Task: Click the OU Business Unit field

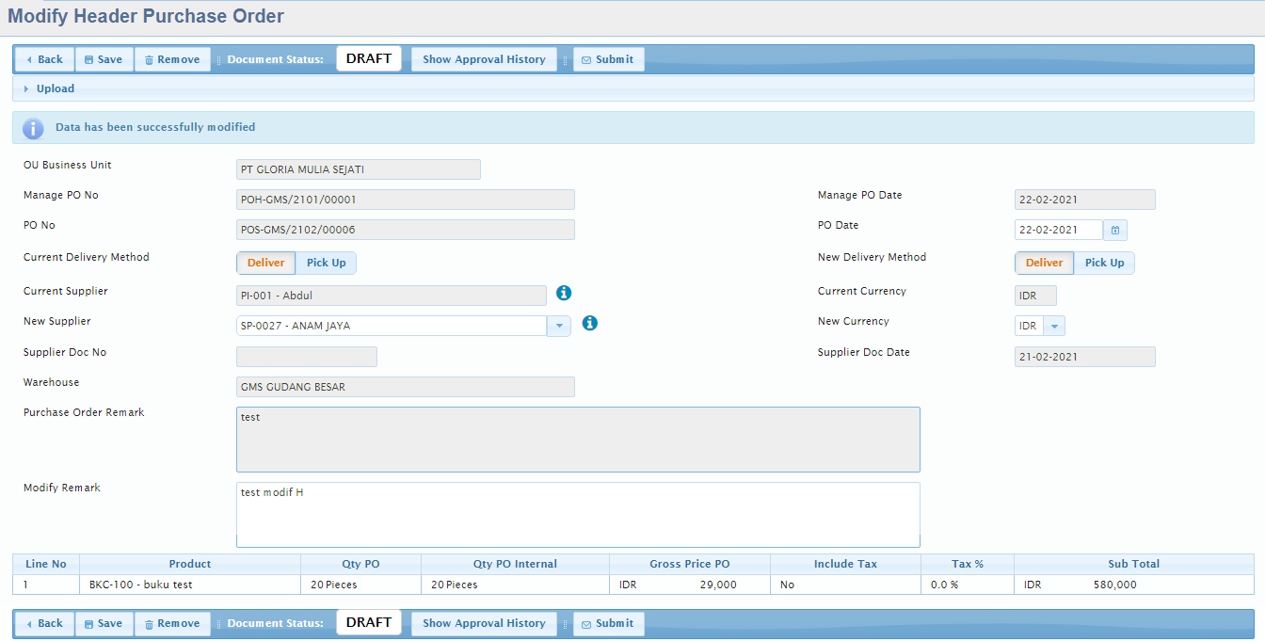Action: tap(359, 169)
